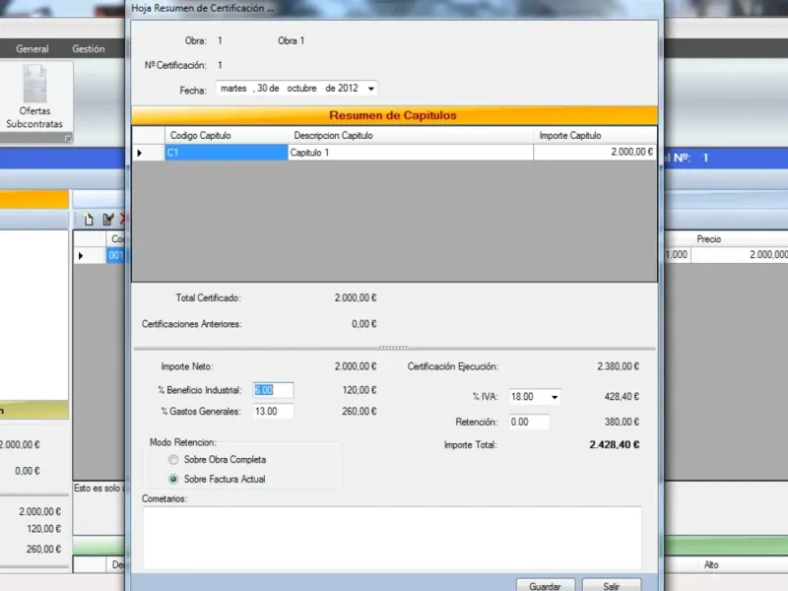Click the % Beneficio Industrial input field

273,390
